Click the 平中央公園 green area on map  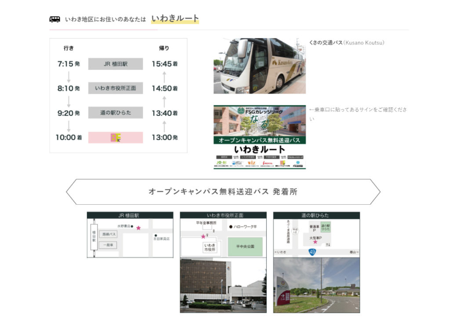pyautogui.click(x=245, y=246)
